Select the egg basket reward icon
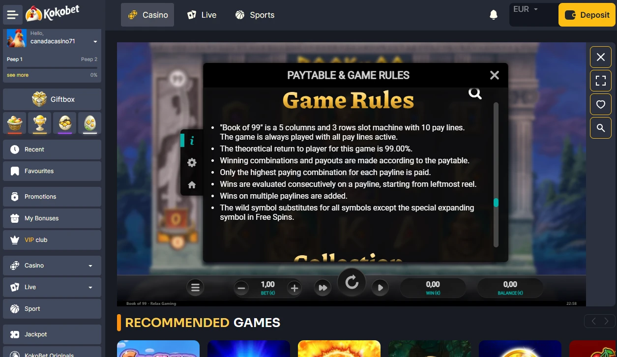 click(15, 123)
